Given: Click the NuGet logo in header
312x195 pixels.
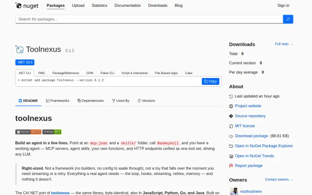Looking at the screenshot, I should click(x=27, y=5).
